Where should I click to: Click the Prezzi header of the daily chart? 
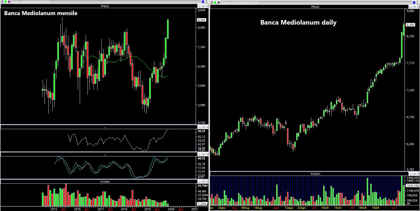click(x=315, y=7)
